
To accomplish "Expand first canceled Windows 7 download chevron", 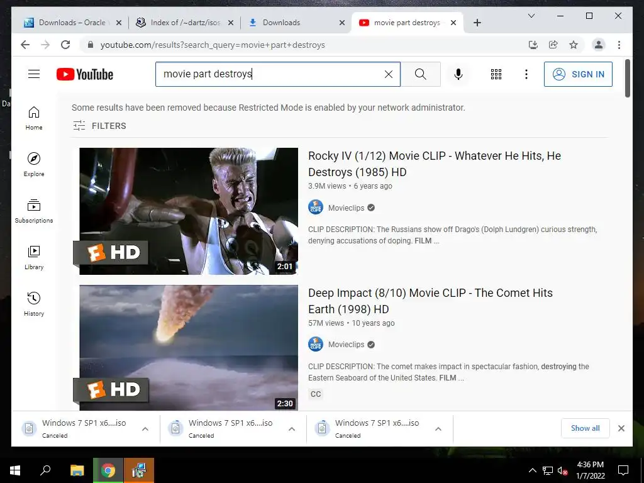I will point(145,429).
